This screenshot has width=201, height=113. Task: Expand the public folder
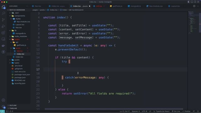click(x=17, y=60)
